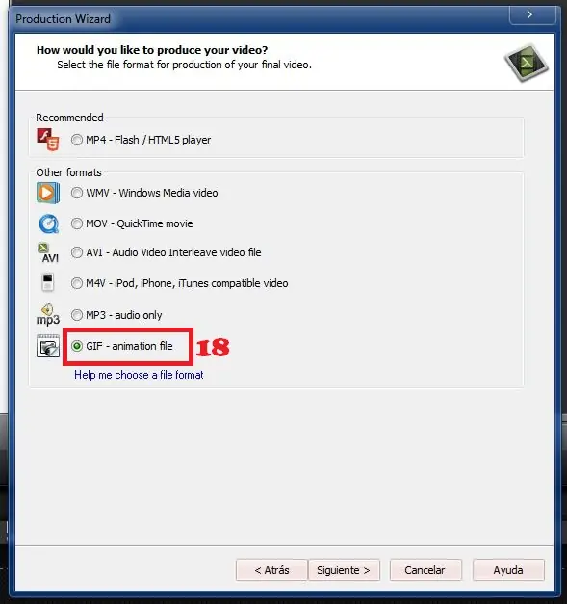This screenshot has height=604, width=567.
Task: Continue with the Siguiente button
Action: pos(344,570)
